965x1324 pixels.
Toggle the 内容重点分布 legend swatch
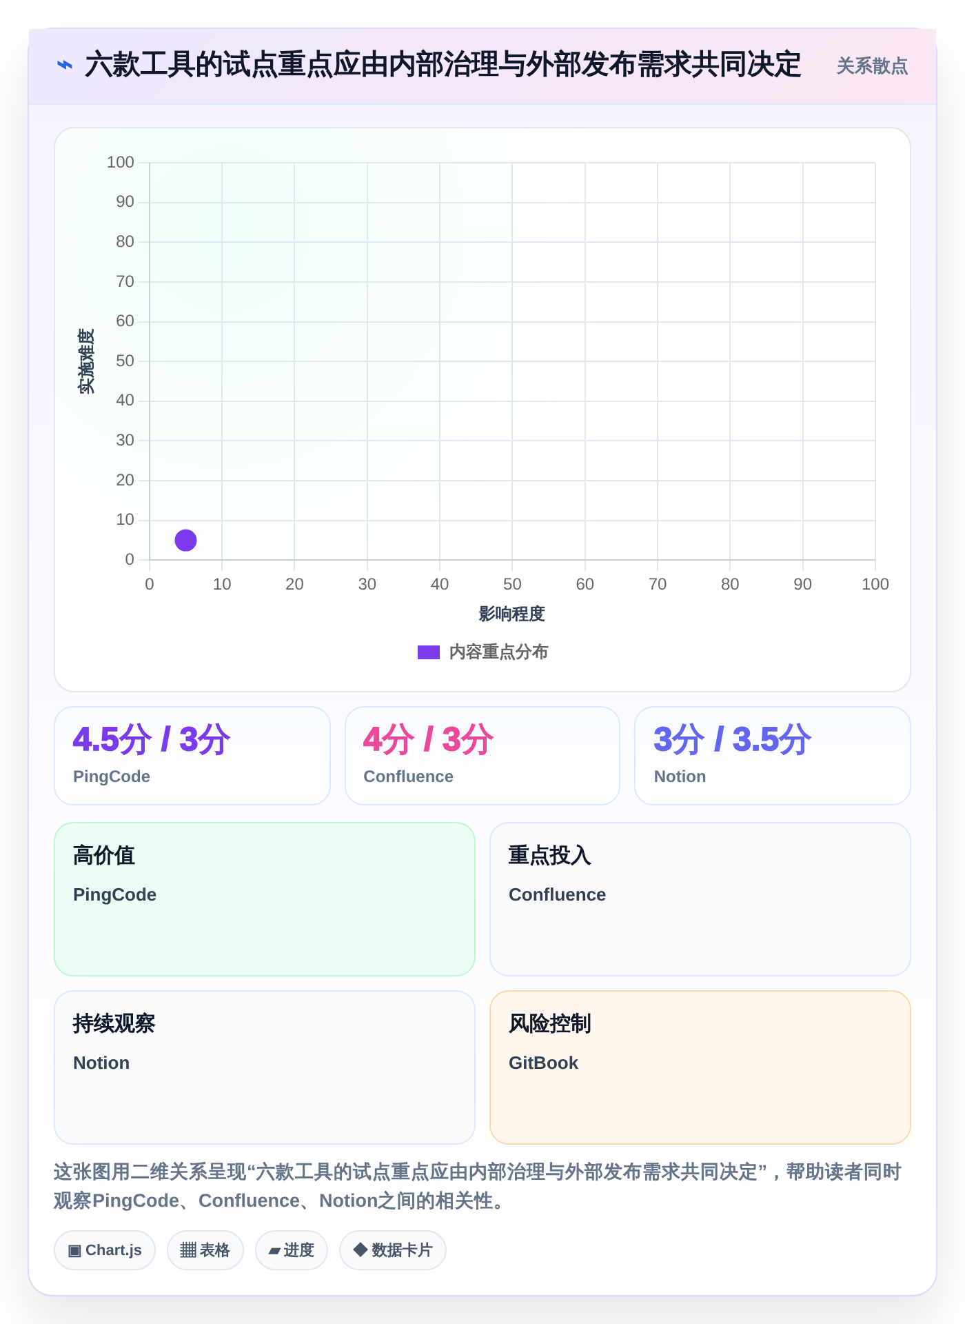point(428,652)
